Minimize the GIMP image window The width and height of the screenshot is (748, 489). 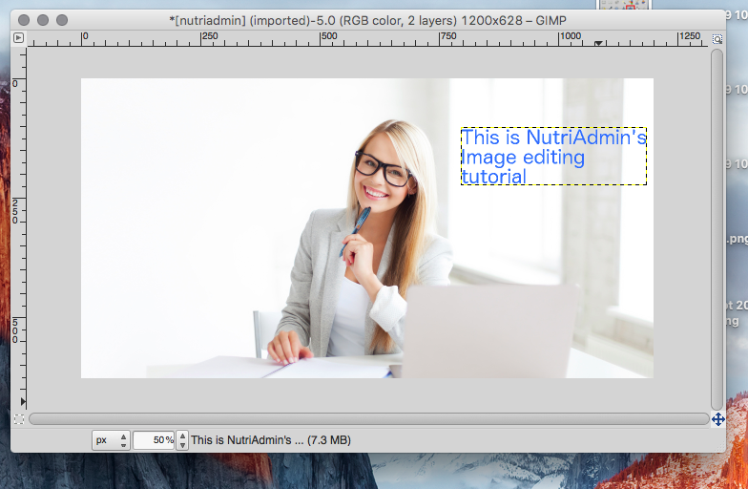(43, 20)
